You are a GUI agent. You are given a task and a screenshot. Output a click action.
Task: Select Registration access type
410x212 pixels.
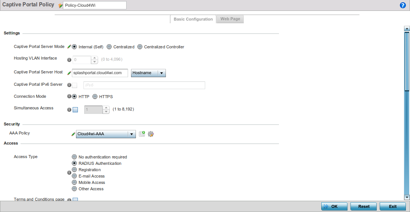pyautogui.click(x=74, y=170)
